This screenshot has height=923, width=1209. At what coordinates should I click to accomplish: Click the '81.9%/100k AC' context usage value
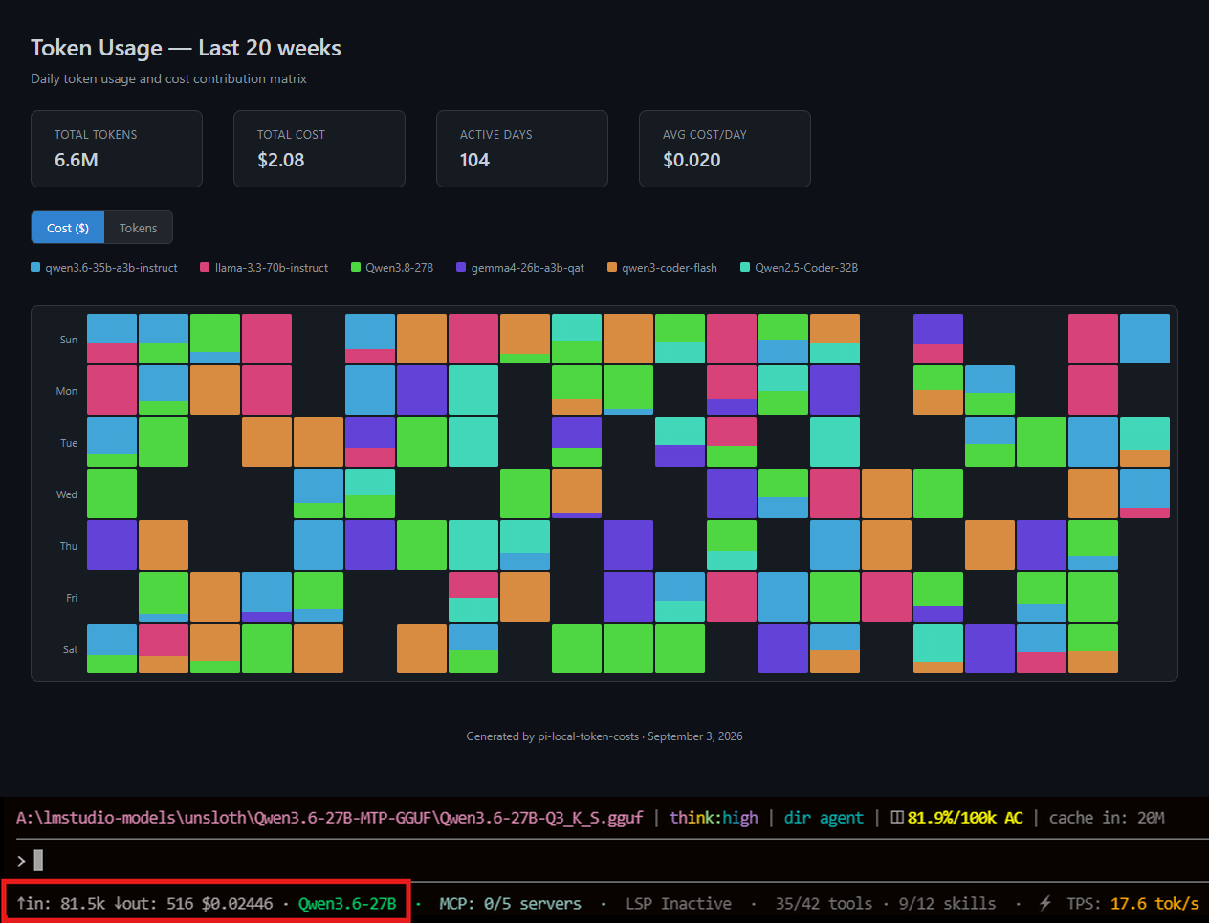[965, 818]
